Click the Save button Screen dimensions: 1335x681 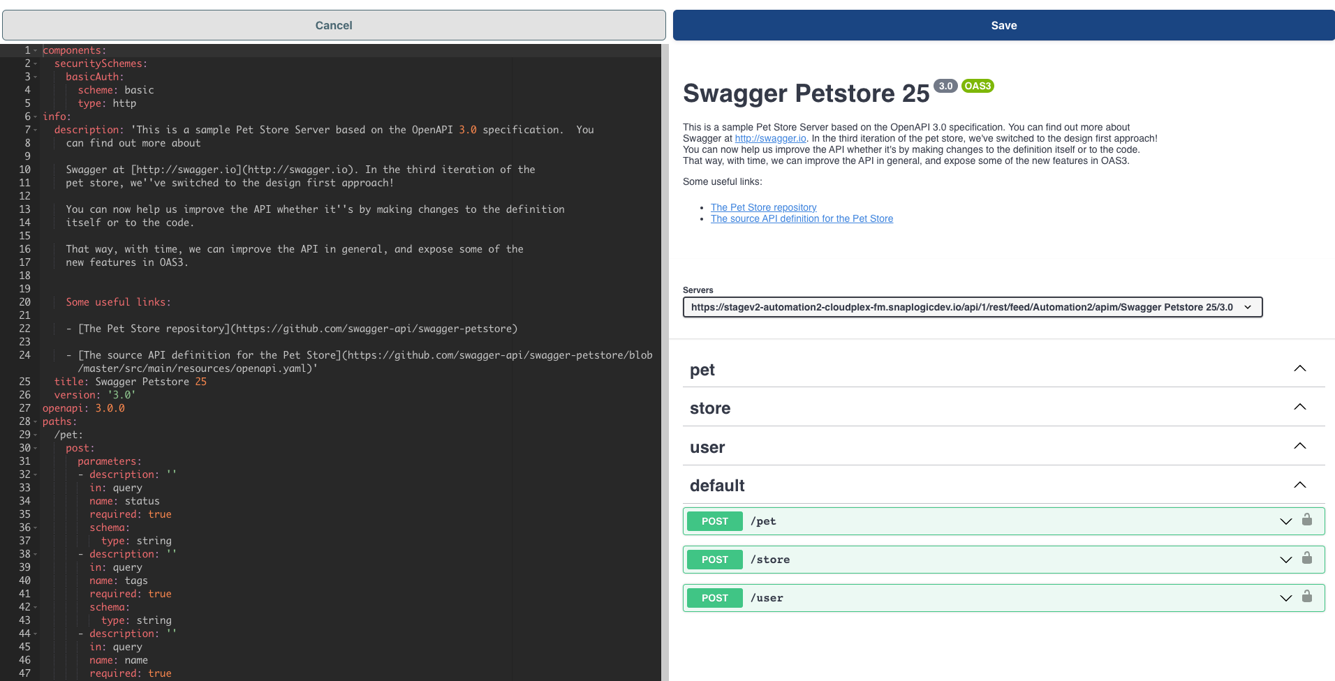click(1004, 25)
